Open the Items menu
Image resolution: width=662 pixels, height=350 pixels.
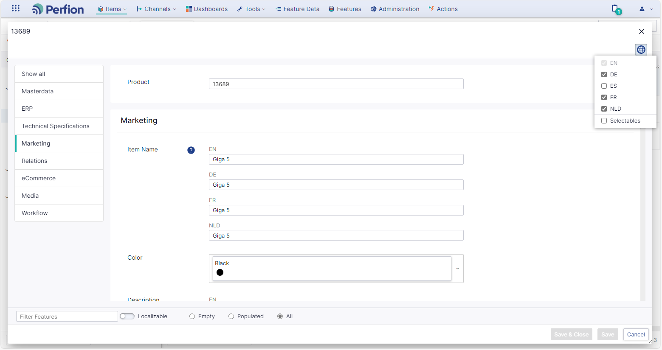click(x=112, y=9)
